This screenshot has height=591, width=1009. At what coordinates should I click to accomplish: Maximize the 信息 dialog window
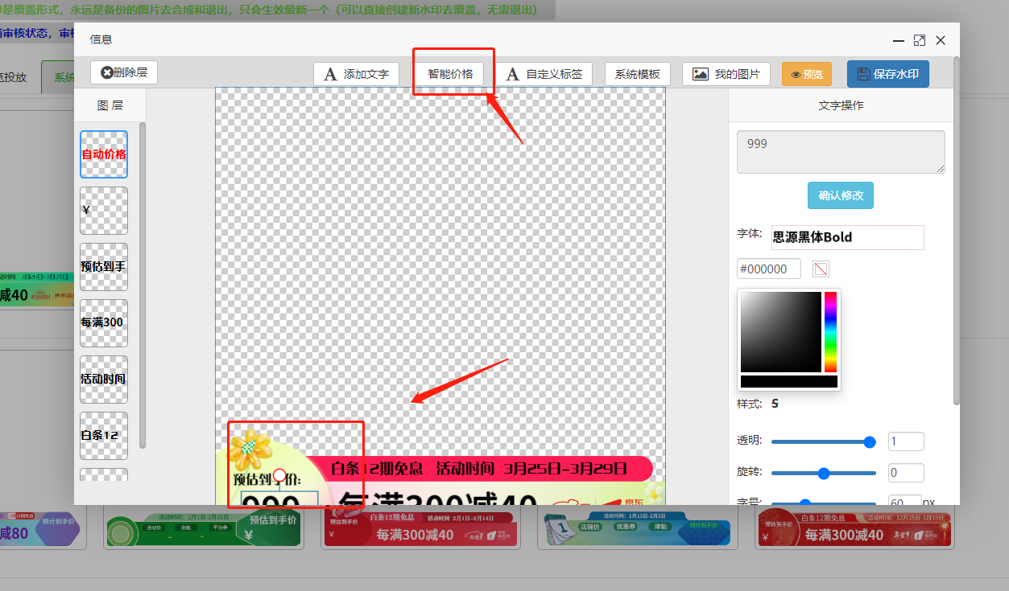919,40
